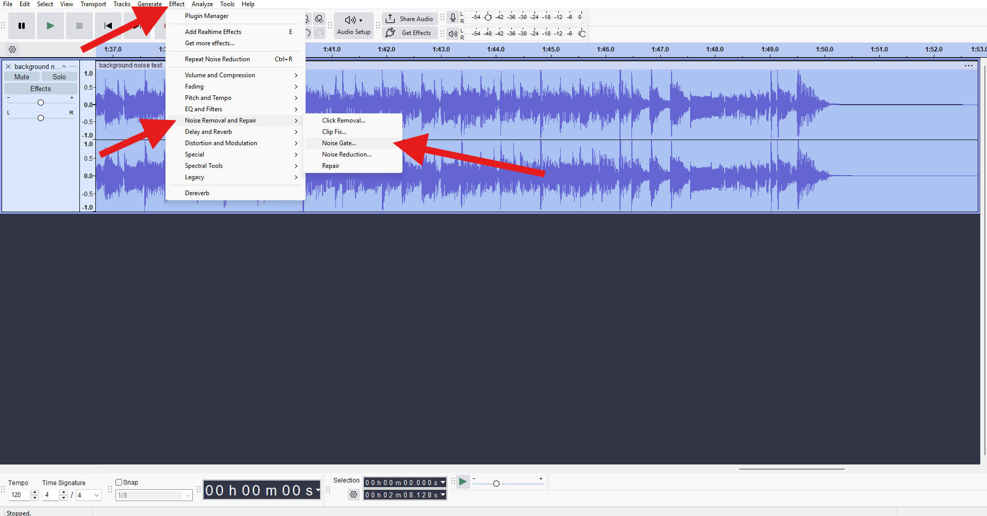The height and width of the screenshot is (516, 987).
Task: Click the microphone recording meter icon
Action: (453, 17)
